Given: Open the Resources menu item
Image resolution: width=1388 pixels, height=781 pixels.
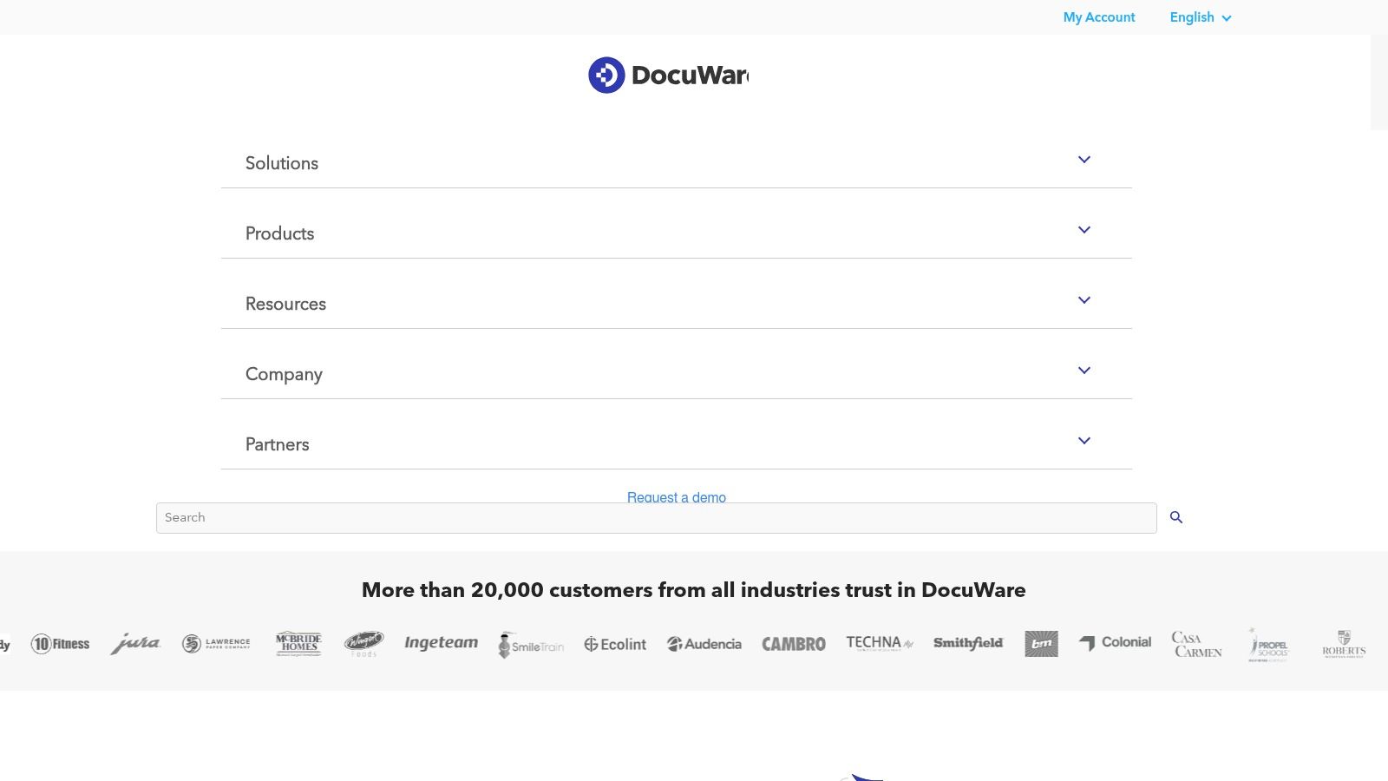Looking at the screenshot, I should [285, 304].
